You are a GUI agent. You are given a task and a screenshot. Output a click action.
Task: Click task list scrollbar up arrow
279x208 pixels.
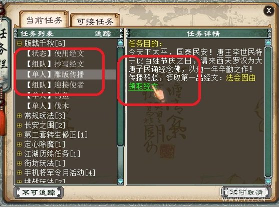tap(120, 42)
